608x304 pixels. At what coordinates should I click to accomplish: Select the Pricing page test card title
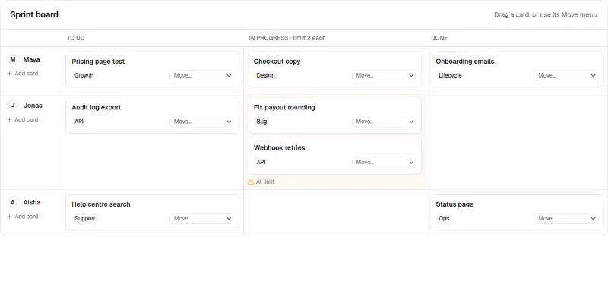coord(98,62)
